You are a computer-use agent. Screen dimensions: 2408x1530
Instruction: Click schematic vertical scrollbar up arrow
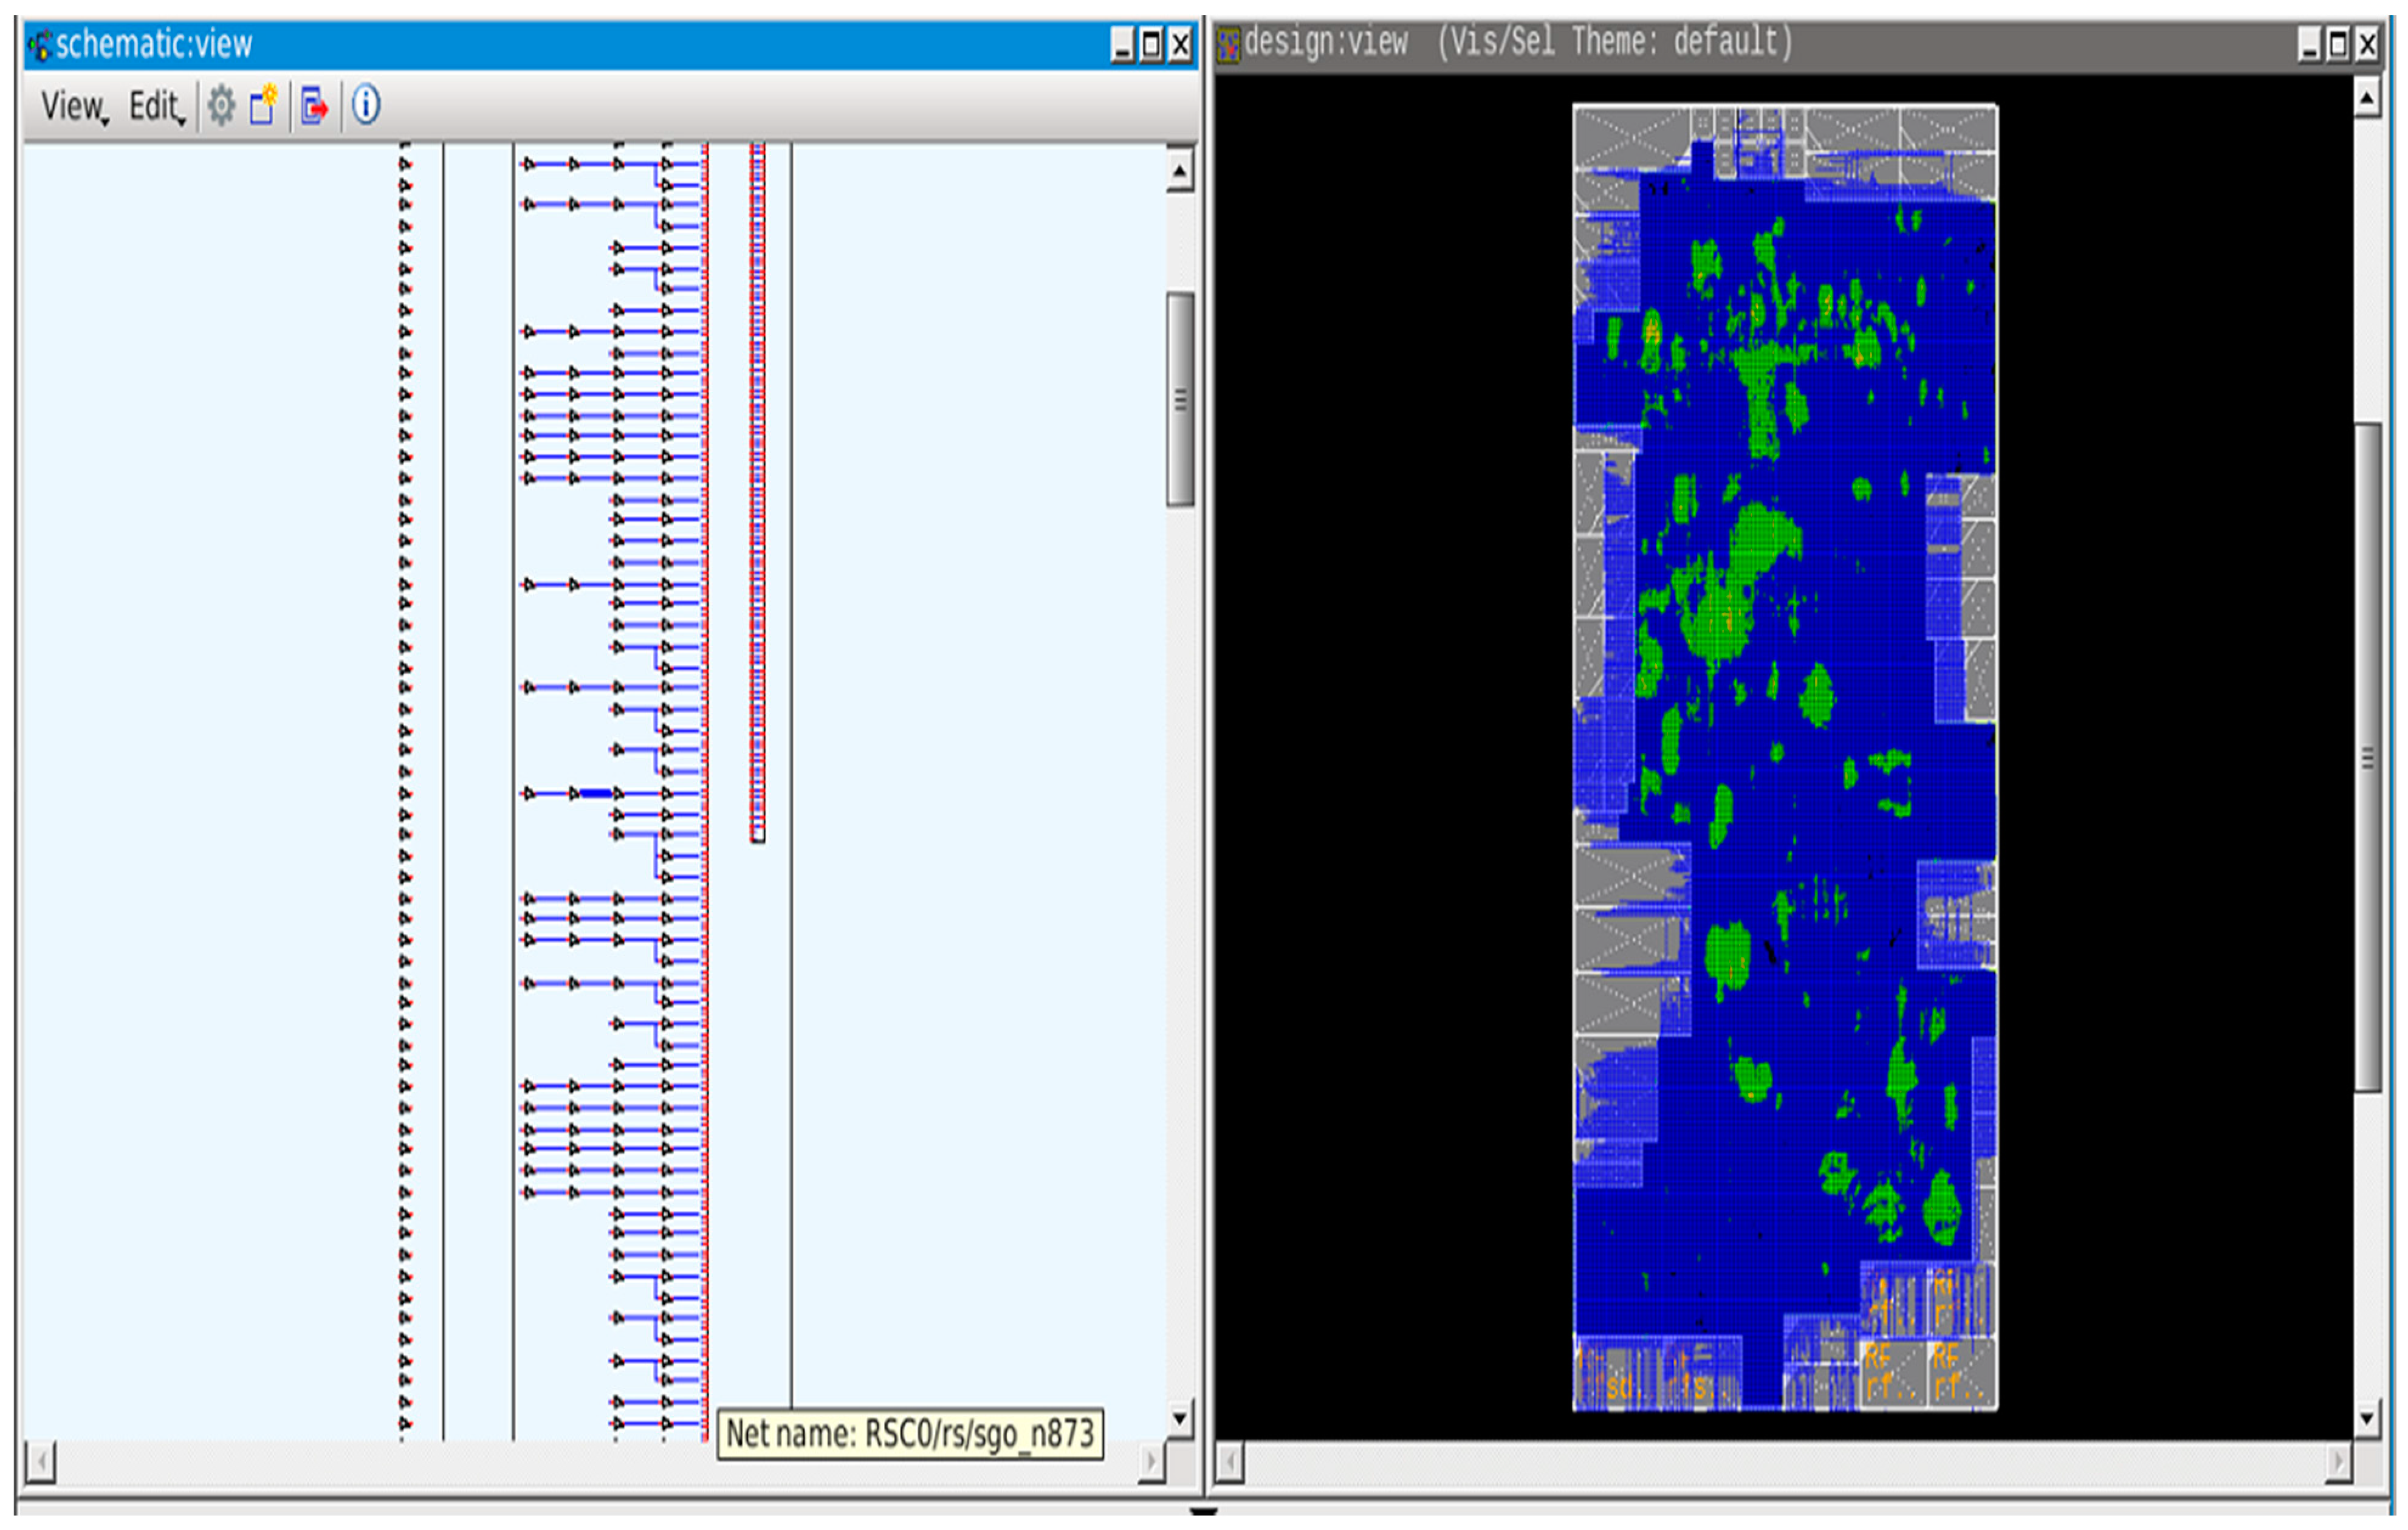coord(1180,172)
